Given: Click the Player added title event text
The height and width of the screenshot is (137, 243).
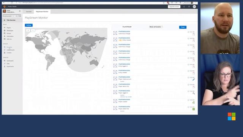Looking at the screenshot, I should 124,109.
